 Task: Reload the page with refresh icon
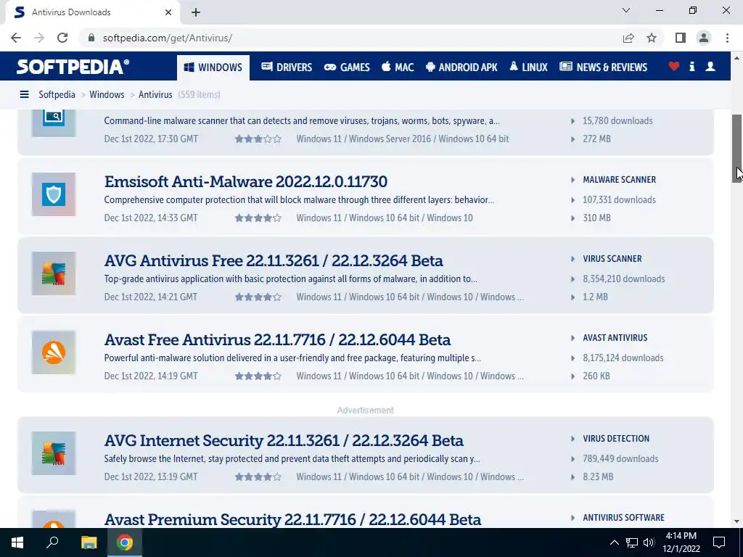click(62, 38)
